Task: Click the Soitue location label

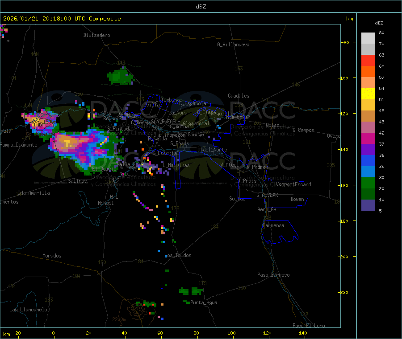Action: tap(237, 199)
